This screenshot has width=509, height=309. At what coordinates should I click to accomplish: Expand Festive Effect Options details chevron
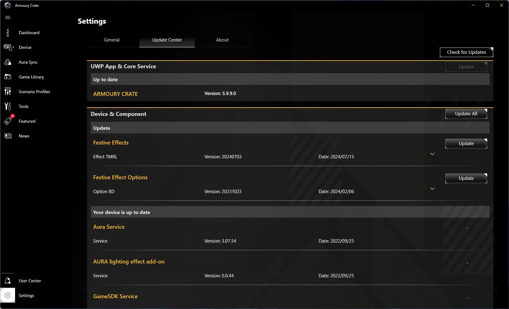point(432,189)
